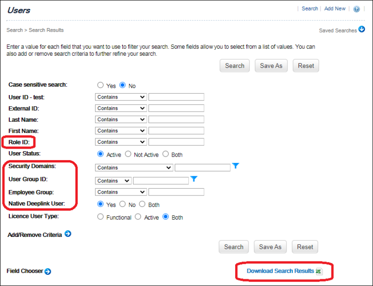The width and height of the screenshot is (373, 286).
Task: Set User Status to Active
Action: click(x=100, y=154)
